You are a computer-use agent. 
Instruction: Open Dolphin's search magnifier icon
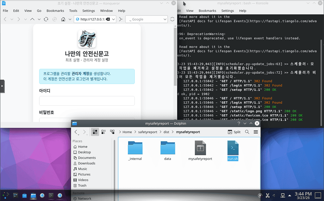247,132
